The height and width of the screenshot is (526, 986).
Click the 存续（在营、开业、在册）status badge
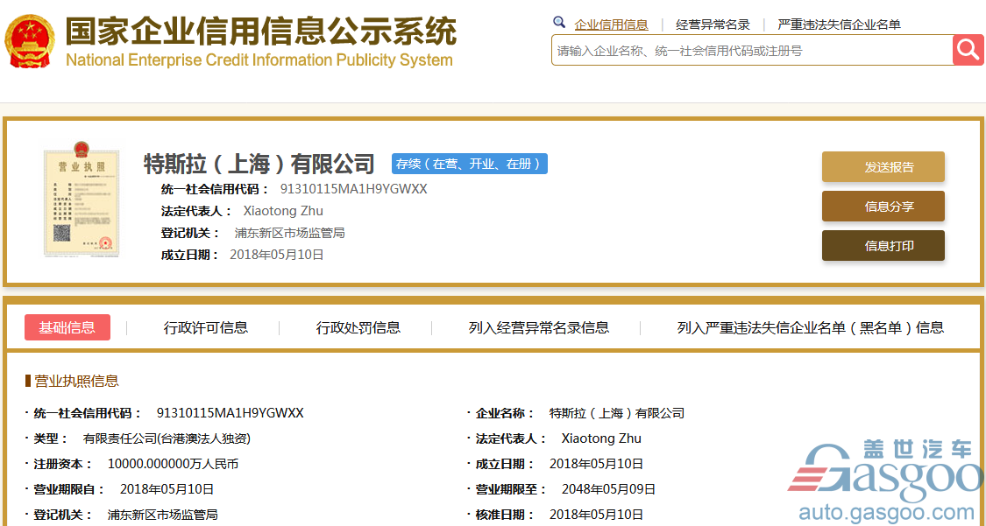pyautogui.click(x=470, y=164)
